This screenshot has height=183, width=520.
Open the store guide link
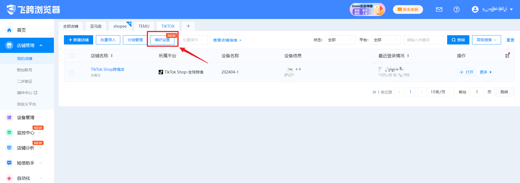pos(227,40)
